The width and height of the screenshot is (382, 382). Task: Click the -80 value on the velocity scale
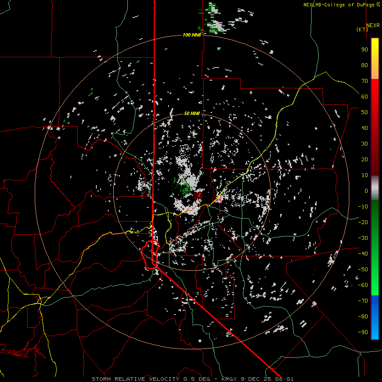tap(363, 317)
